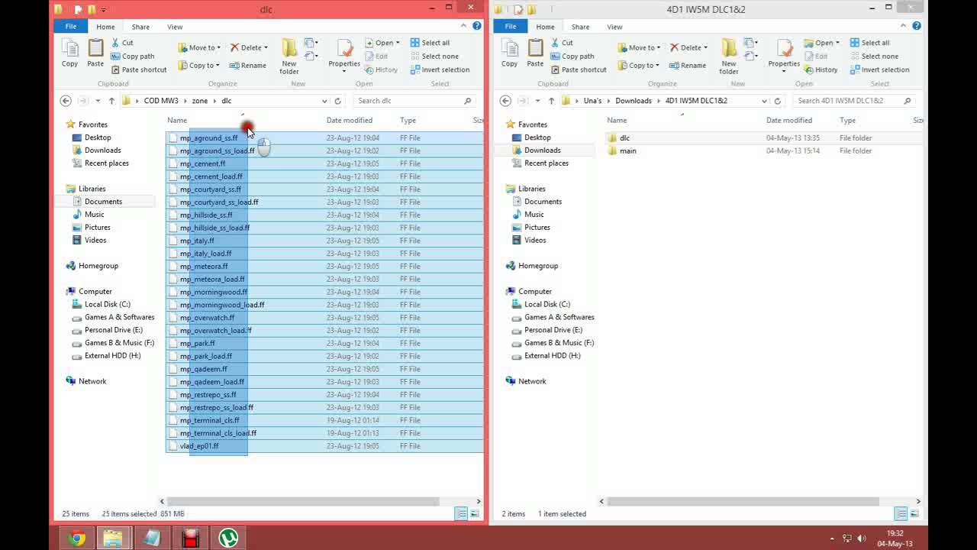Select mp_italy.ff file
This screenshot has height=550, width=977.
point(197,241)
